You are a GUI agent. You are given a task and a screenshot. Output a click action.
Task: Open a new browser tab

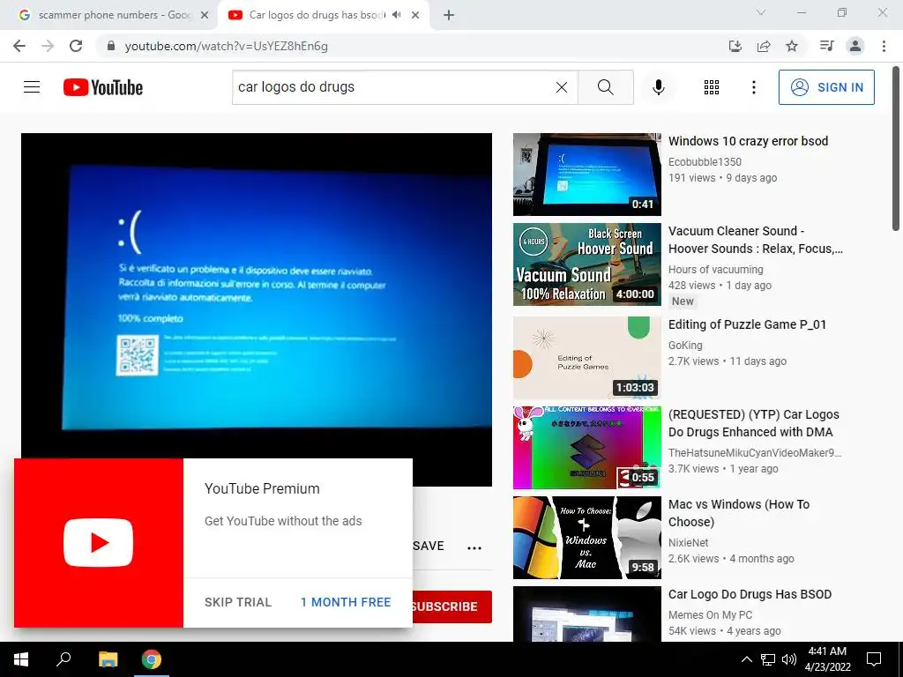449,15
